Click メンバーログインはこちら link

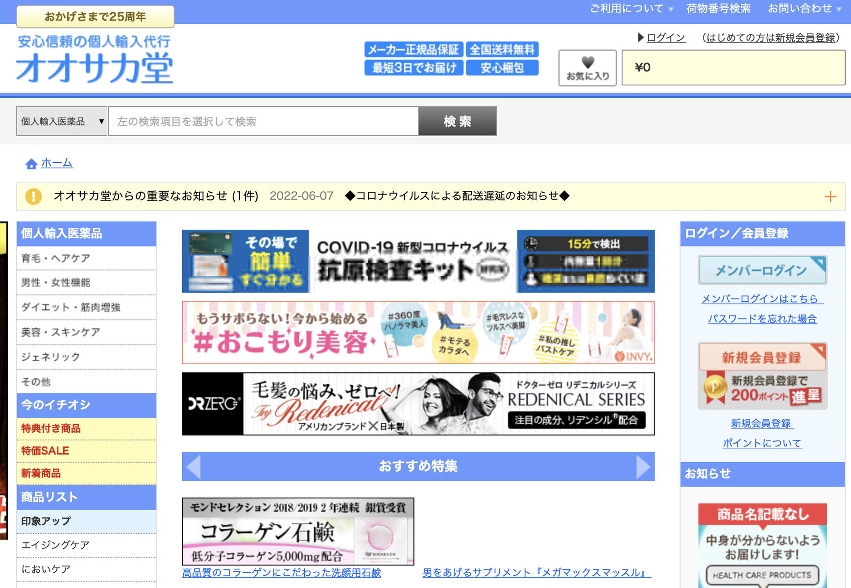coord(762,299)
